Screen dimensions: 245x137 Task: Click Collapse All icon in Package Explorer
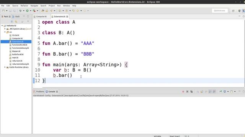(12, 22)
